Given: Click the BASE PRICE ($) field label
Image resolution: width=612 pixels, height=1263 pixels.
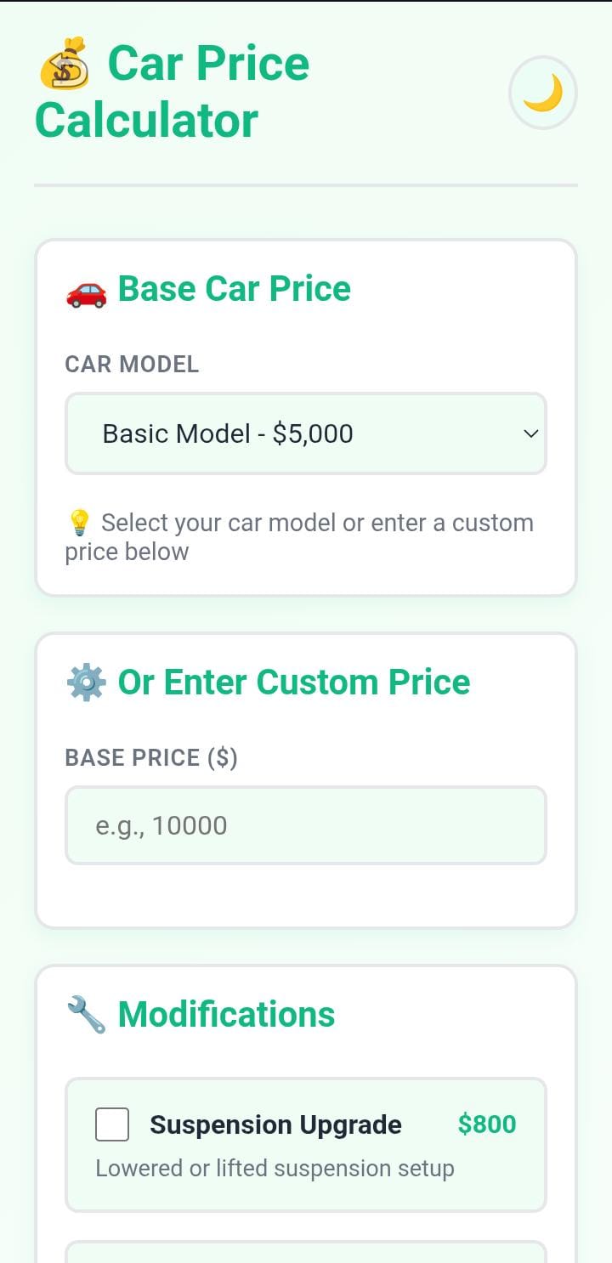Looking at the screenshot, I should click(151, 757).
